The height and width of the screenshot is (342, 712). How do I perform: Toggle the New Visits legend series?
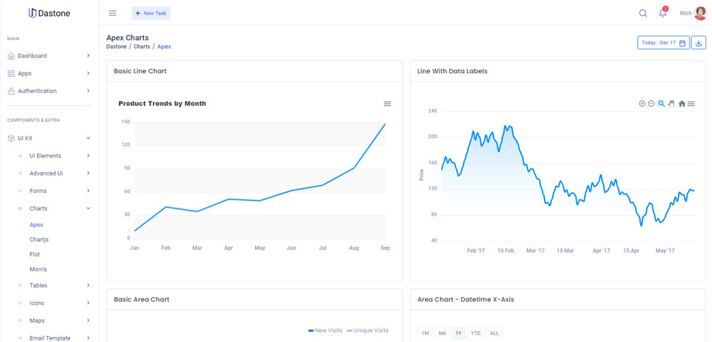click(325, 330)
